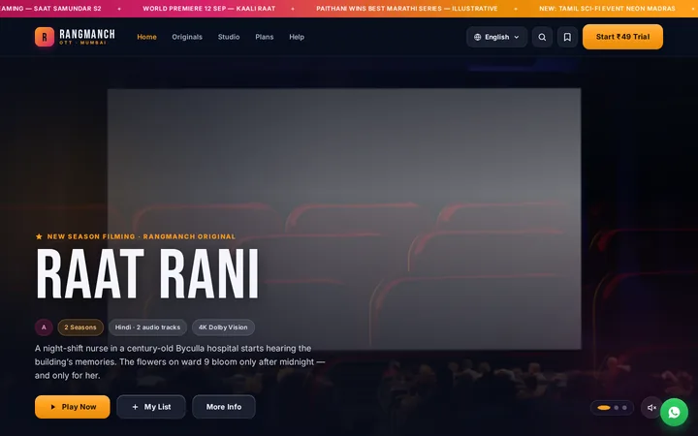The image size is (698, 436).
Task: Click the A age rating badge
Action: [x=44, y=327]
